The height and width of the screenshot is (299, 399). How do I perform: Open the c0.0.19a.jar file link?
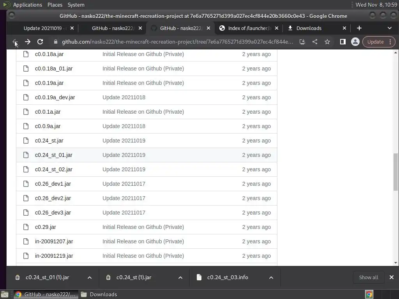pyautogui.click(x=49, y=83)
